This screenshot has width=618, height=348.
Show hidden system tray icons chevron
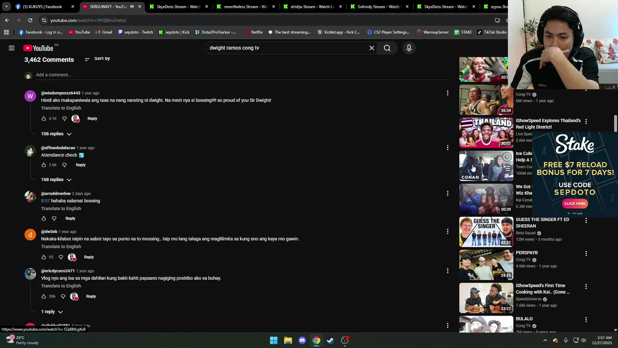click(x=545, y=340)
